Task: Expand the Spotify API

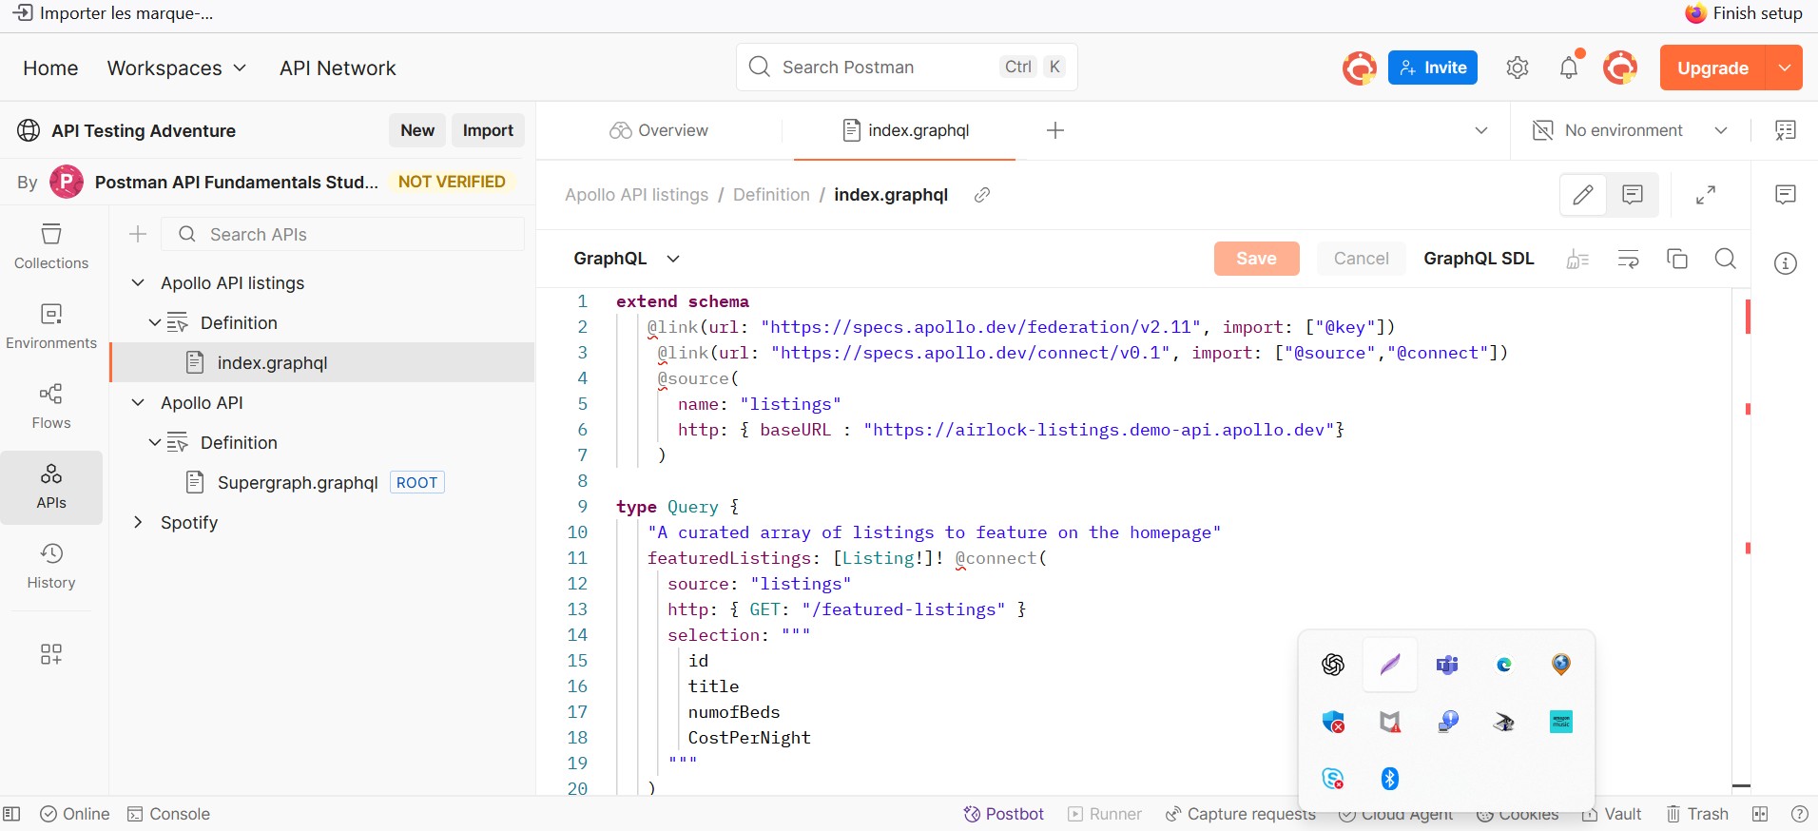Action: click(x=138, y=523)
